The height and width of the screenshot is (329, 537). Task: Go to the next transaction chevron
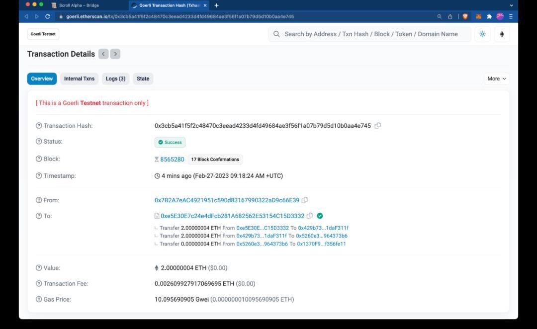coord(115,54)
